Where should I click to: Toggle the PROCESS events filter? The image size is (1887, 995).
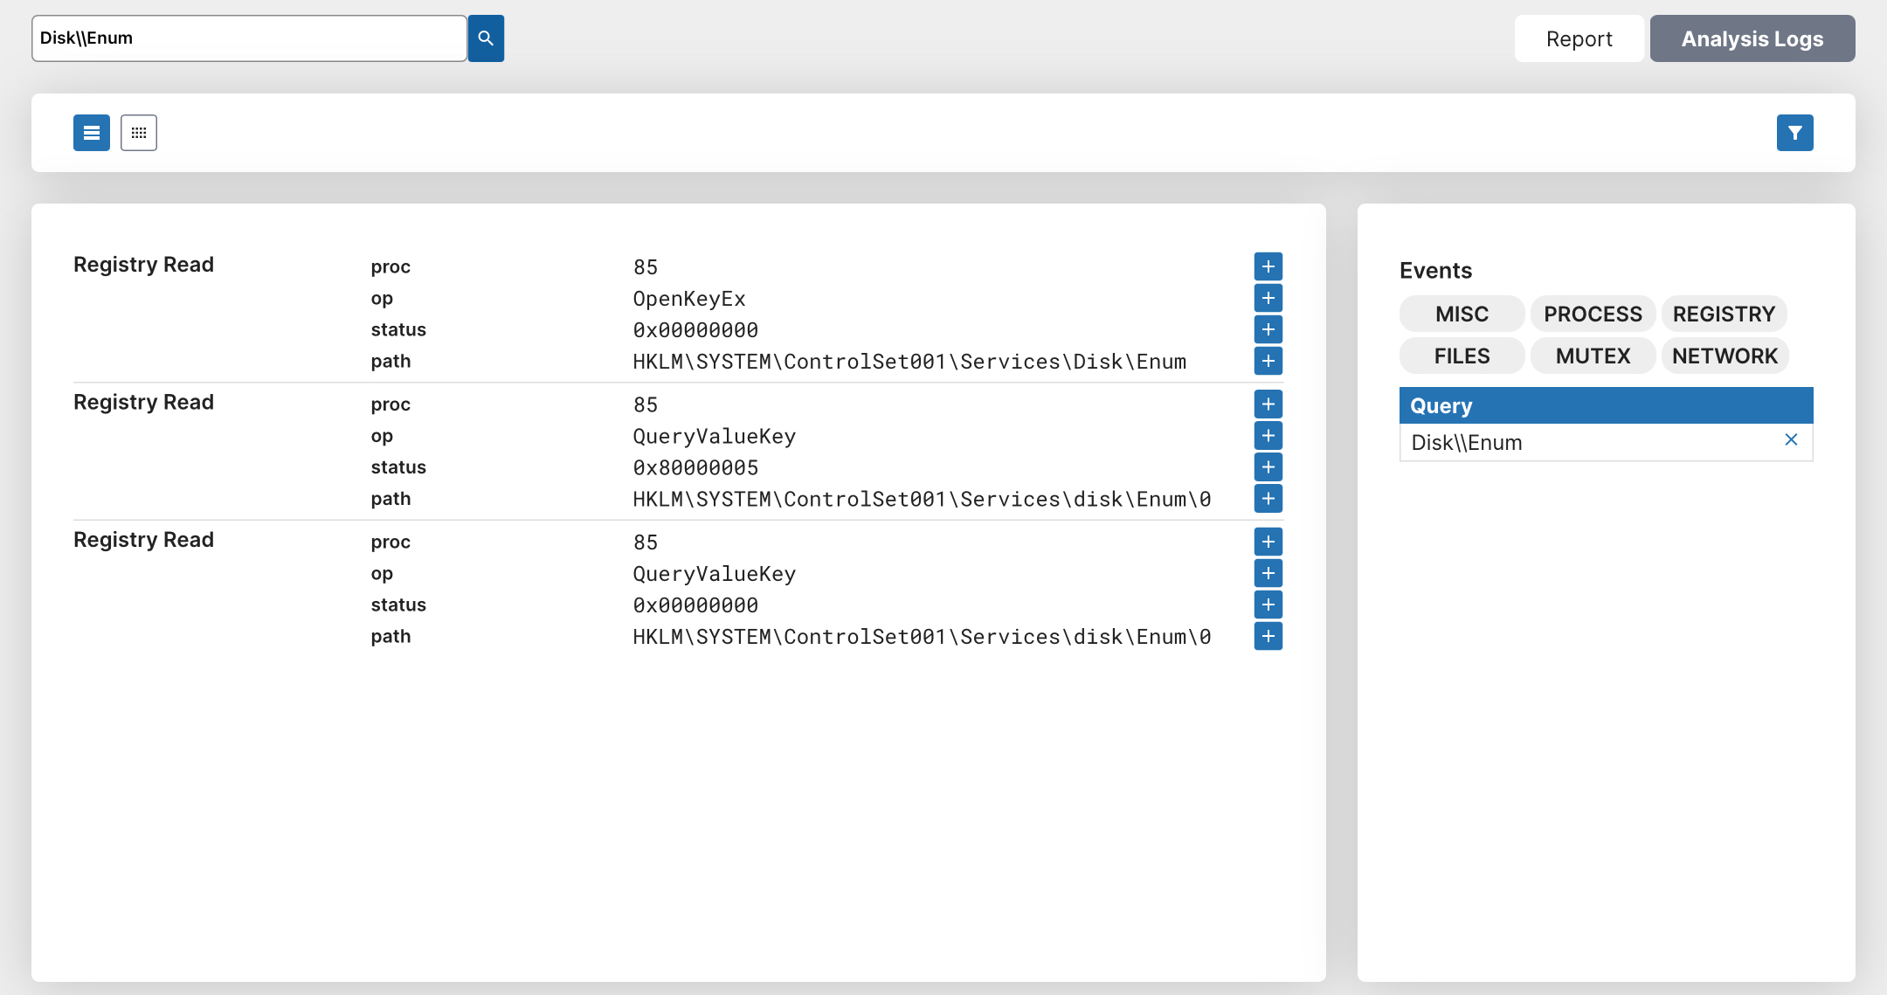pyautogui.click(x=1593, y=314)
